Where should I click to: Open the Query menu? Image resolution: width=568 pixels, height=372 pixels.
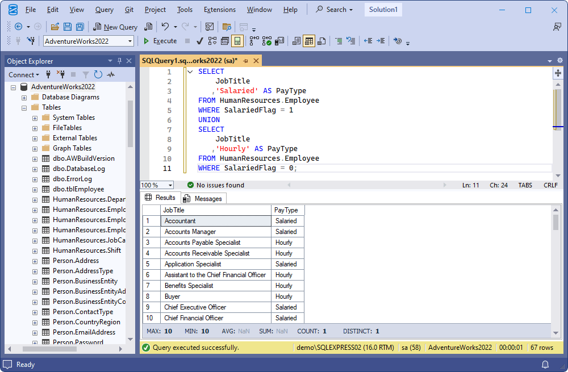[105, 10]
